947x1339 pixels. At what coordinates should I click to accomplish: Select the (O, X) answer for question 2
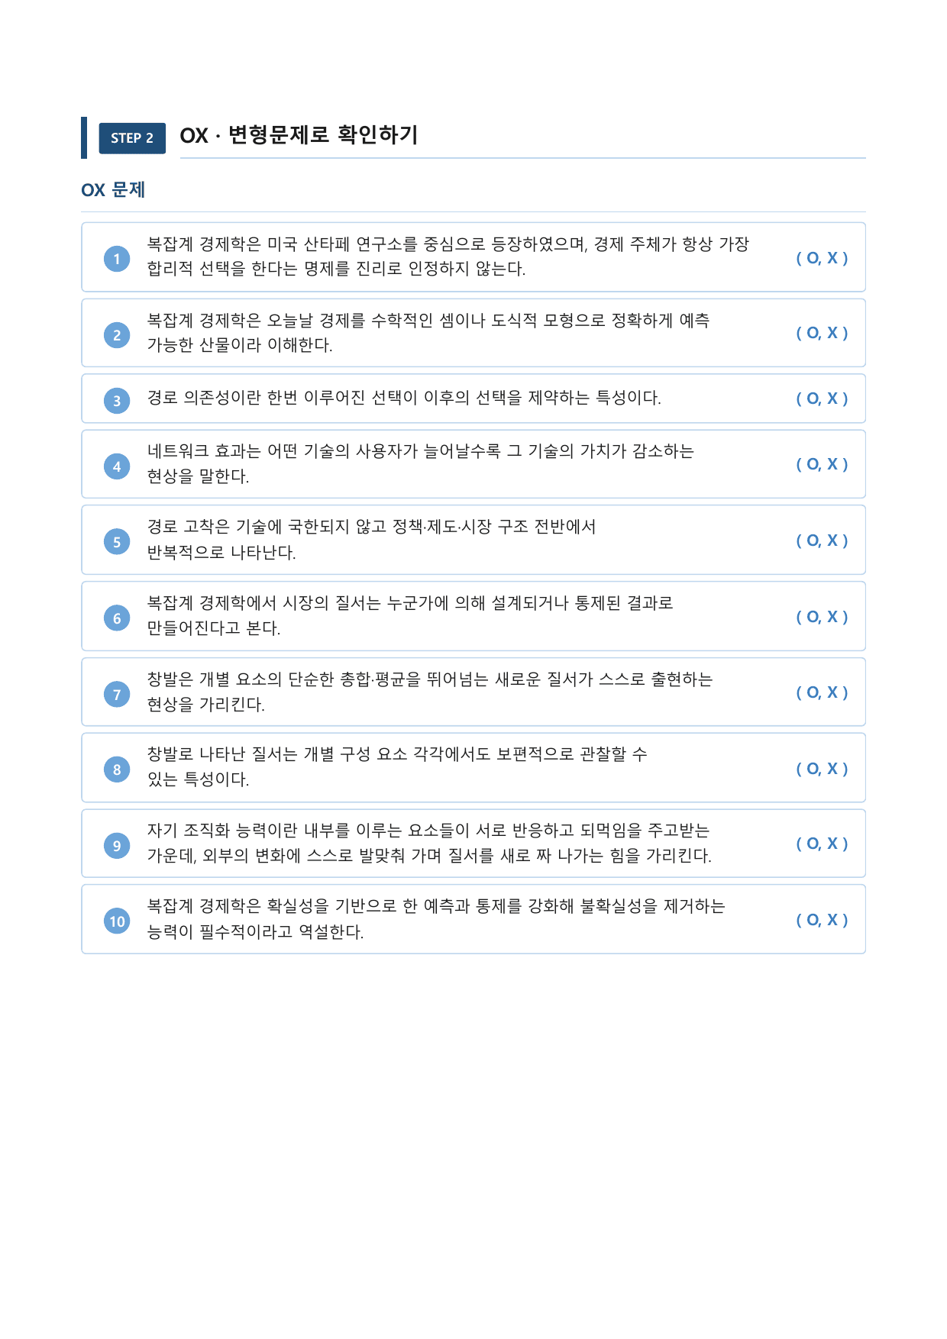[822, 333]
